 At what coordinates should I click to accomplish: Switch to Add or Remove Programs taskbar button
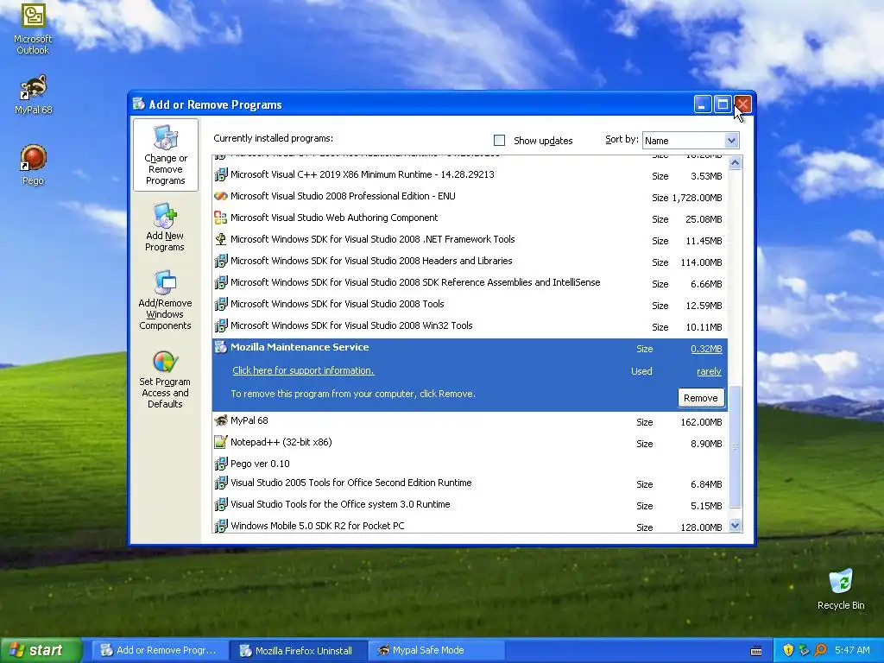pyautogui.click(x=160, y=651)
